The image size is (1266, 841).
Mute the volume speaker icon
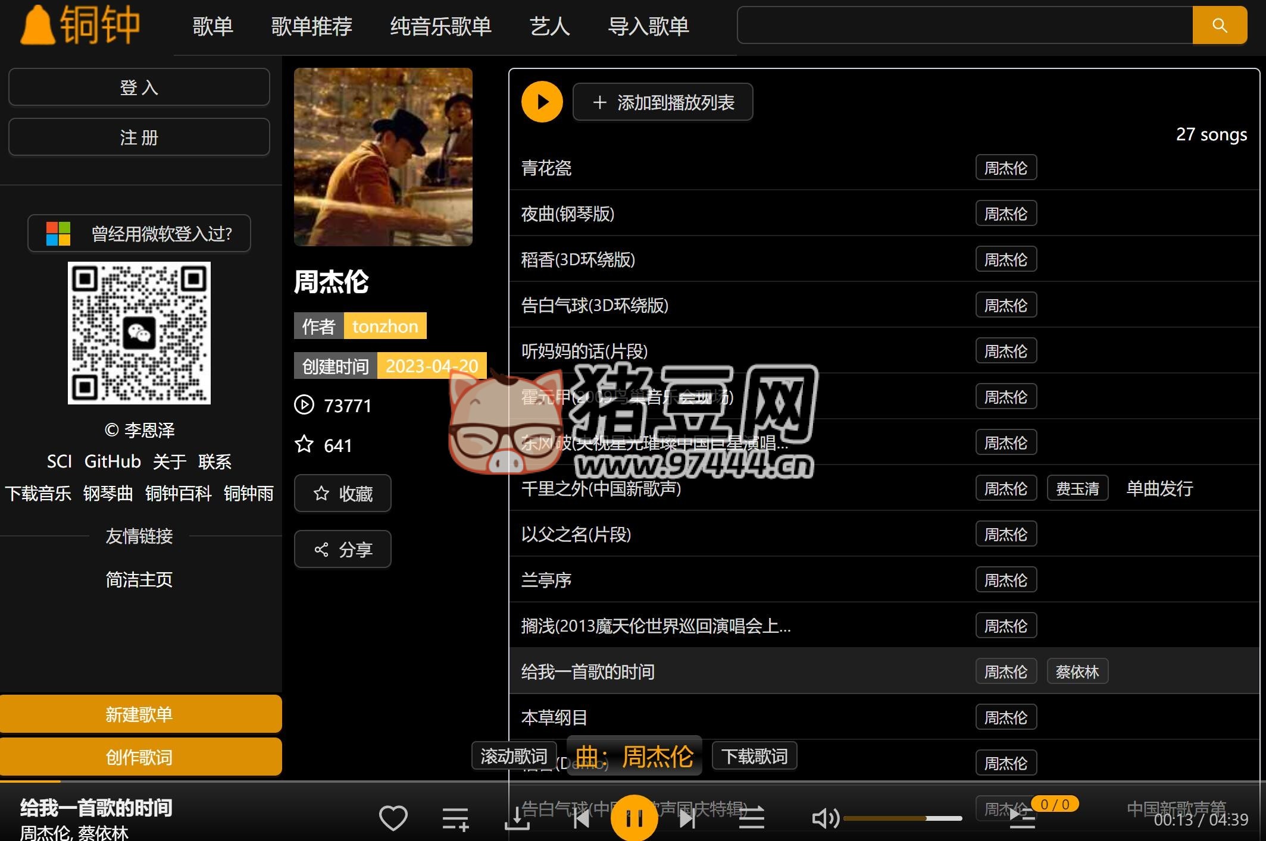[x=826, y=818]
